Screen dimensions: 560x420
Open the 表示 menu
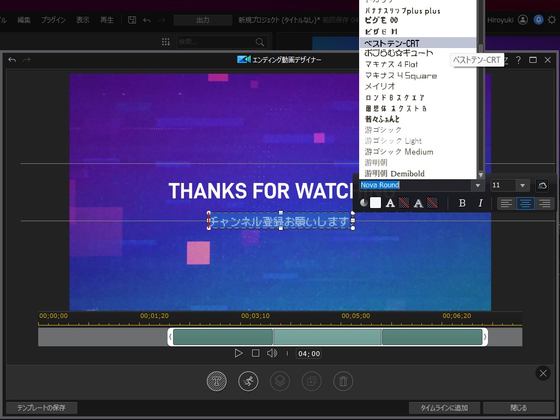[83, 20]
